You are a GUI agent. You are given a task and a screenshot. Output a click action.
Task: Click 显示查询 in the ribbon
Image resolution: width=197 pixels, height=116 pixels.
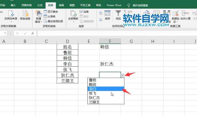click(x=51, y=12)
